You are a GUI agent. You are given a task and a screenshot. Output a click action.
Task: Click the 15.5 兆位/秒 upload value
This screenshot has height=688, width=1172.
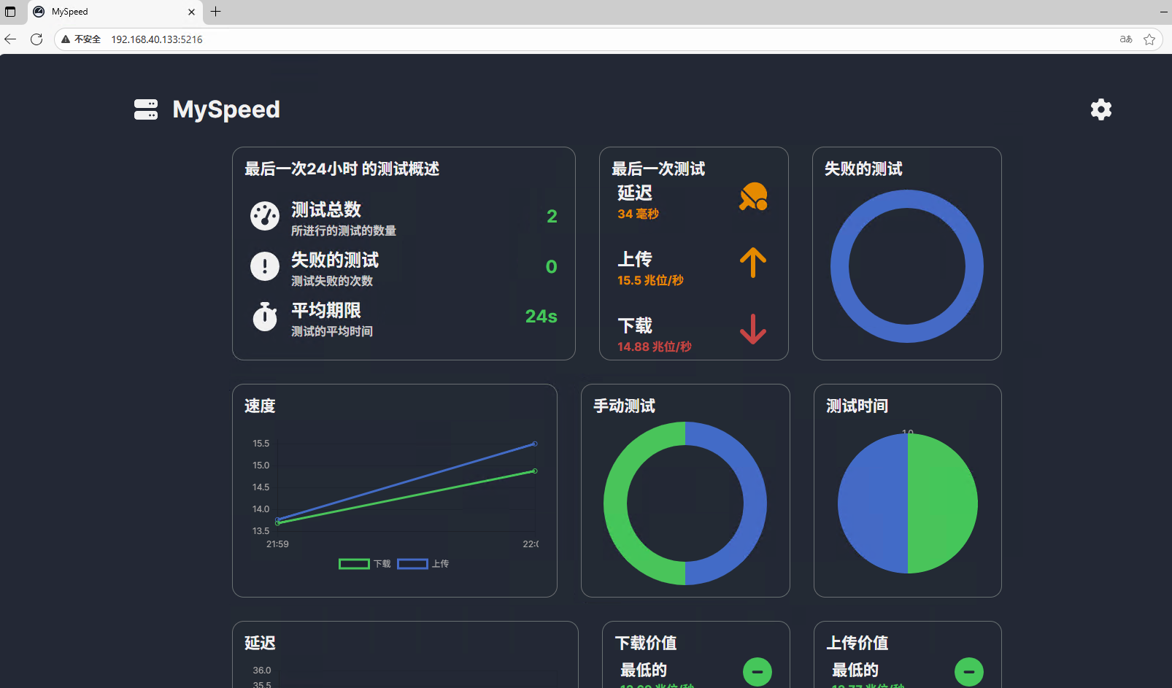click(650, 280)
